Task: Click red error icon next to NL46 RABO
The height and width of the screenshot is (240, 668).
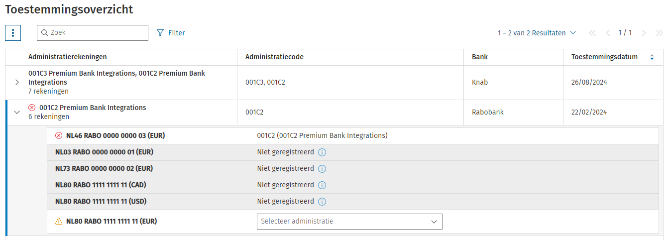Action: [x=59, y=135]
